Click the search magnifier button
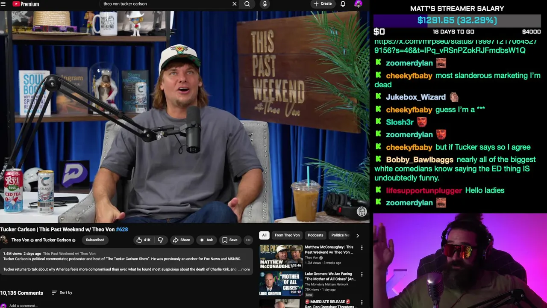547x308 pixels. (247, 4)
